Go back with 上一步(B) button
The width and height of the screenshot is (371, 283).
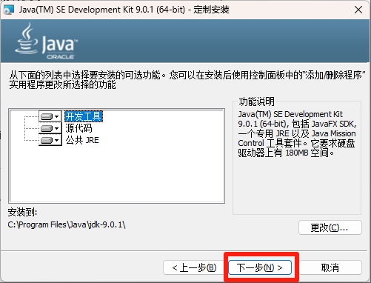[x=194, y=267]
